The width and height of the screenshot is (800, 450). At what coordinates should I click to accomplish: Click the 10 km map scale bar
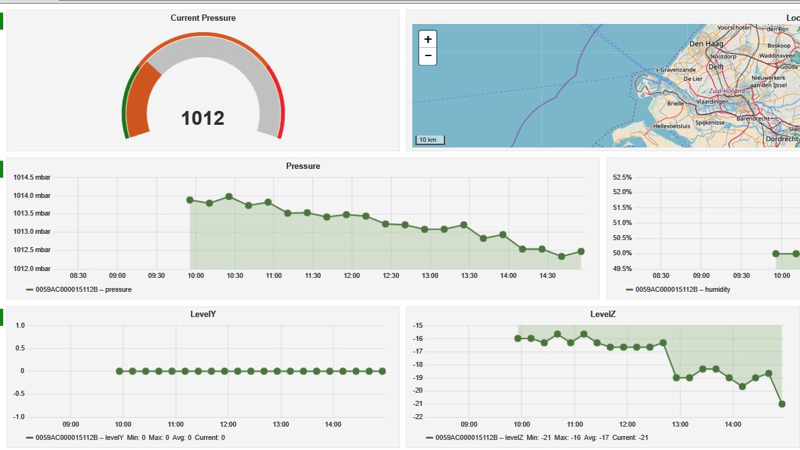(429, 140)
